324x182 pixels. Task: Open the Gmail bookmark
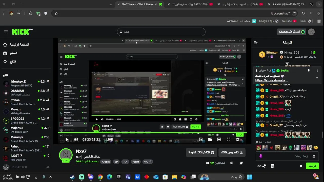[x=306, y=21]
